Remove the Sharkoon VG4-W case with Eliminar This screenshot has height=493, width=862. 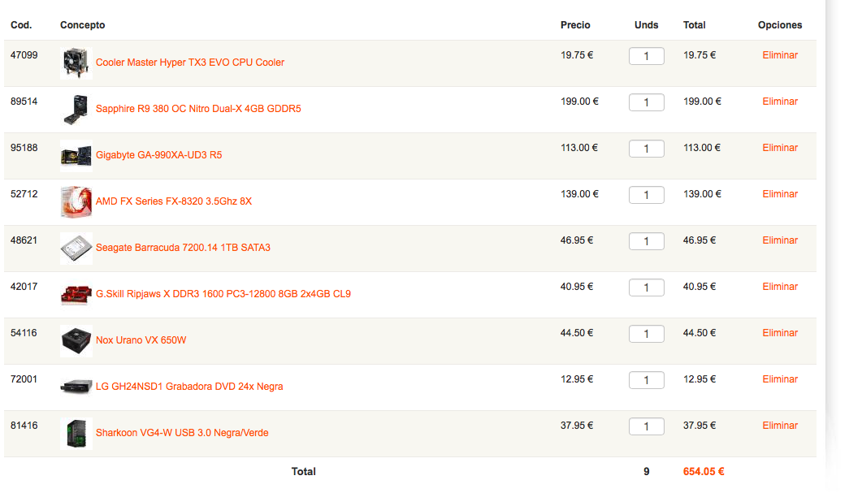point(780,426)
